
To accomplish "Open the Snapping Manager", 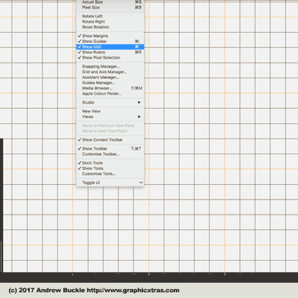I will point(110,66).
